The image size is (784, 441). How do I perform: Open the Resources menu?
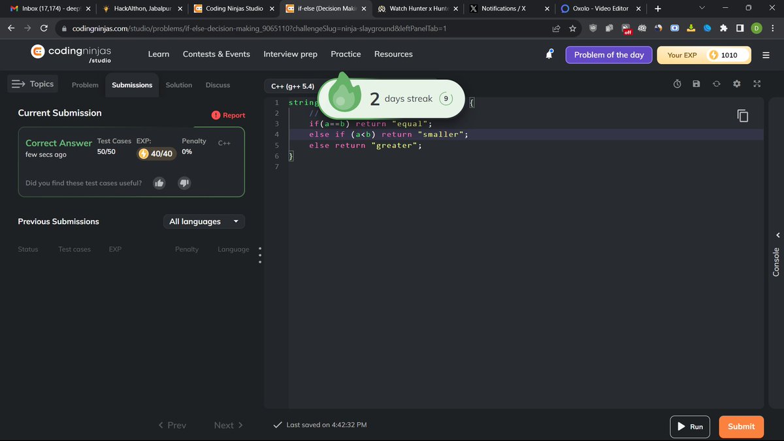tap(393, 54)
